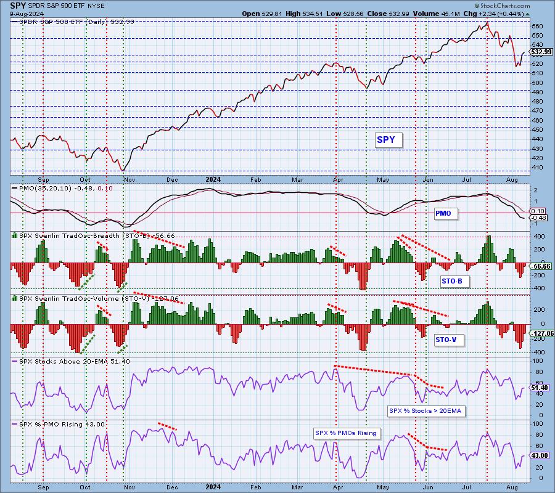Click the Aug label on bottom date axis
The height and width of the screenshot is (493, 555).
(x=512, y=487)
